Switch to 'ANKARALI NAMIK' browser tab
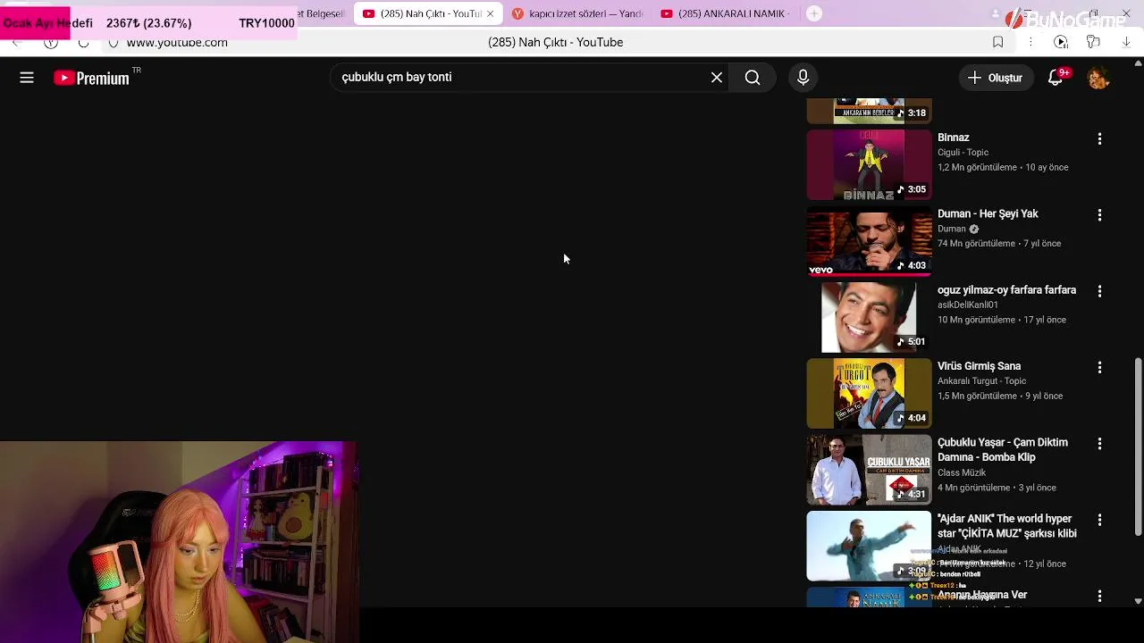Image resolution: width=1144 pixels, height=643 pixels. coord(726,13)
